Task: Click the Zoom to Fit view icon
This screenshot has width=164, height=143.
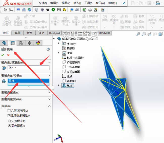Action: tap(138, 34)
